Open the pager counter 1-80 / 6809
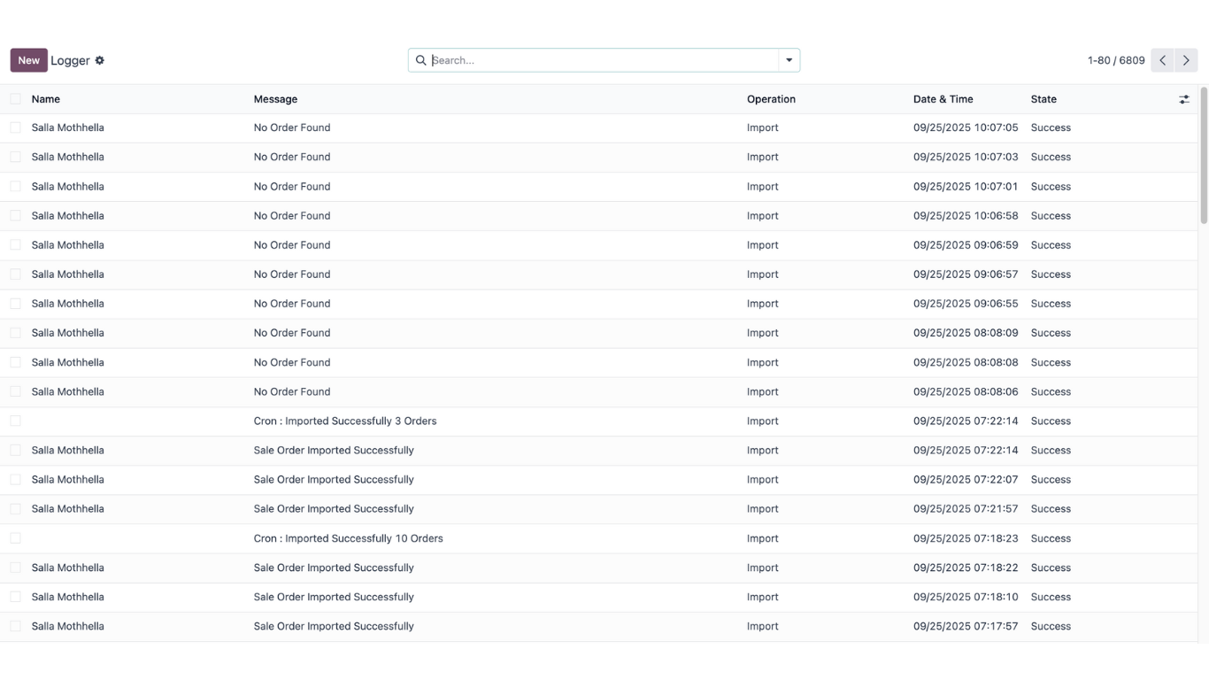This screenshot has height=680, width=1209. point(1115,60)
